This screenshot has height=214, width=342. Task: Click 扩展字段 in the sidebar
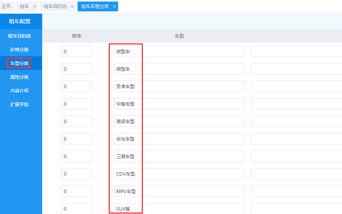19,105
